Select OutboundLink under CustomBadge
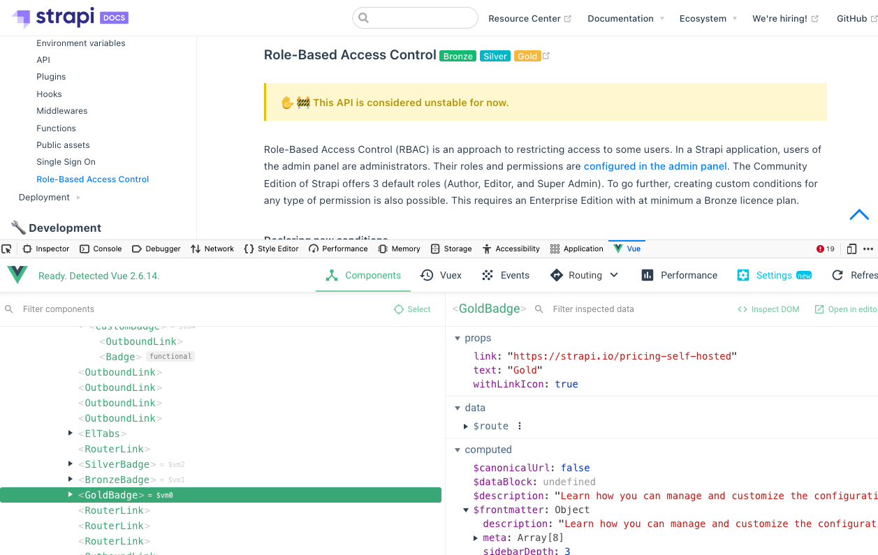 pos(140,341)
